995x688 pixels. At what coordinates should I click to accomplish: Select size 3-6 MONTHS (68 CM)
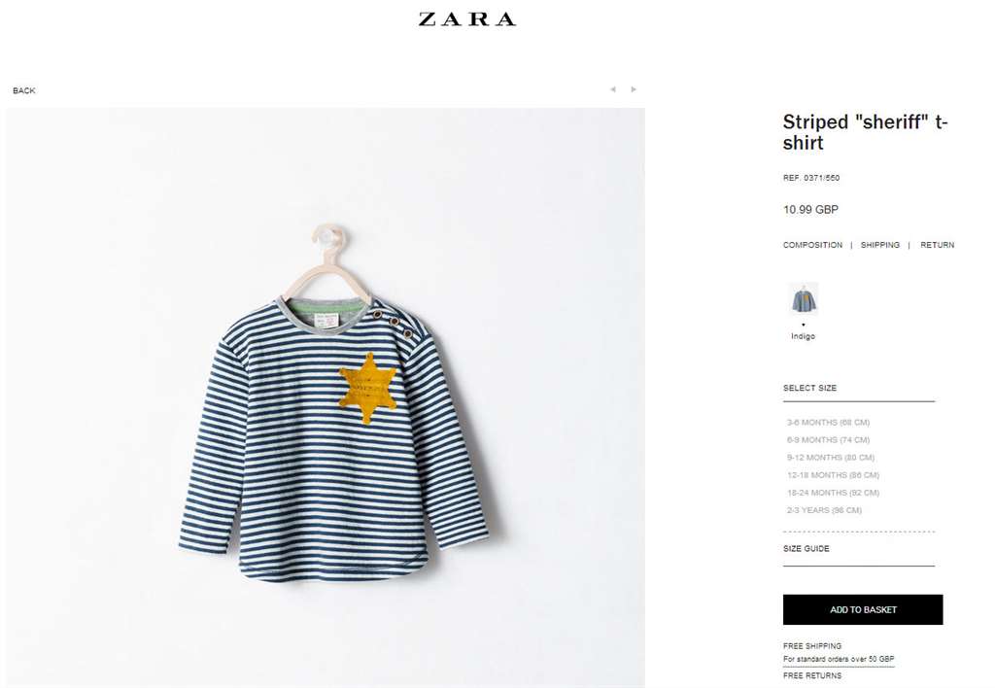(828, 422)
